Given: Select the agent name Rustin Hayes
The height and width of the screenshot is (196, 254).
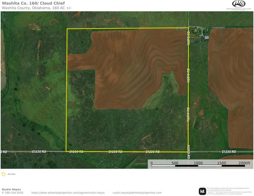Looking at the screenshot, I should [x=11, y=189].
